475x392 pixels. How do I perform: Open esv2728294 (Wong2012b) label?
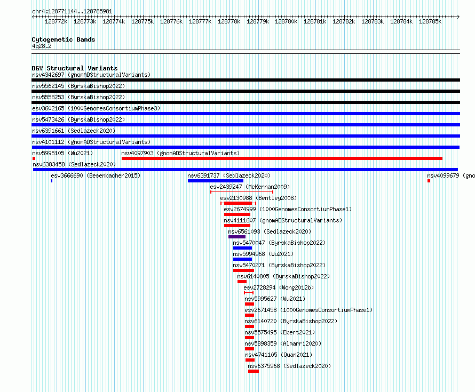click(x=279, y=287)
